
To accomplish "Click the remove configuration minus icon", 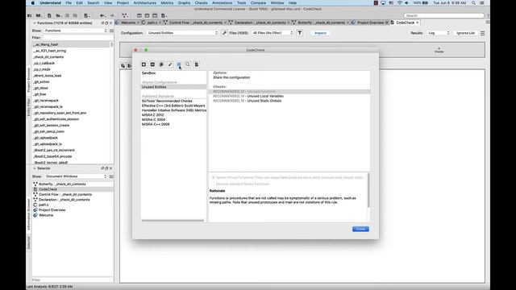I will 152,64.
